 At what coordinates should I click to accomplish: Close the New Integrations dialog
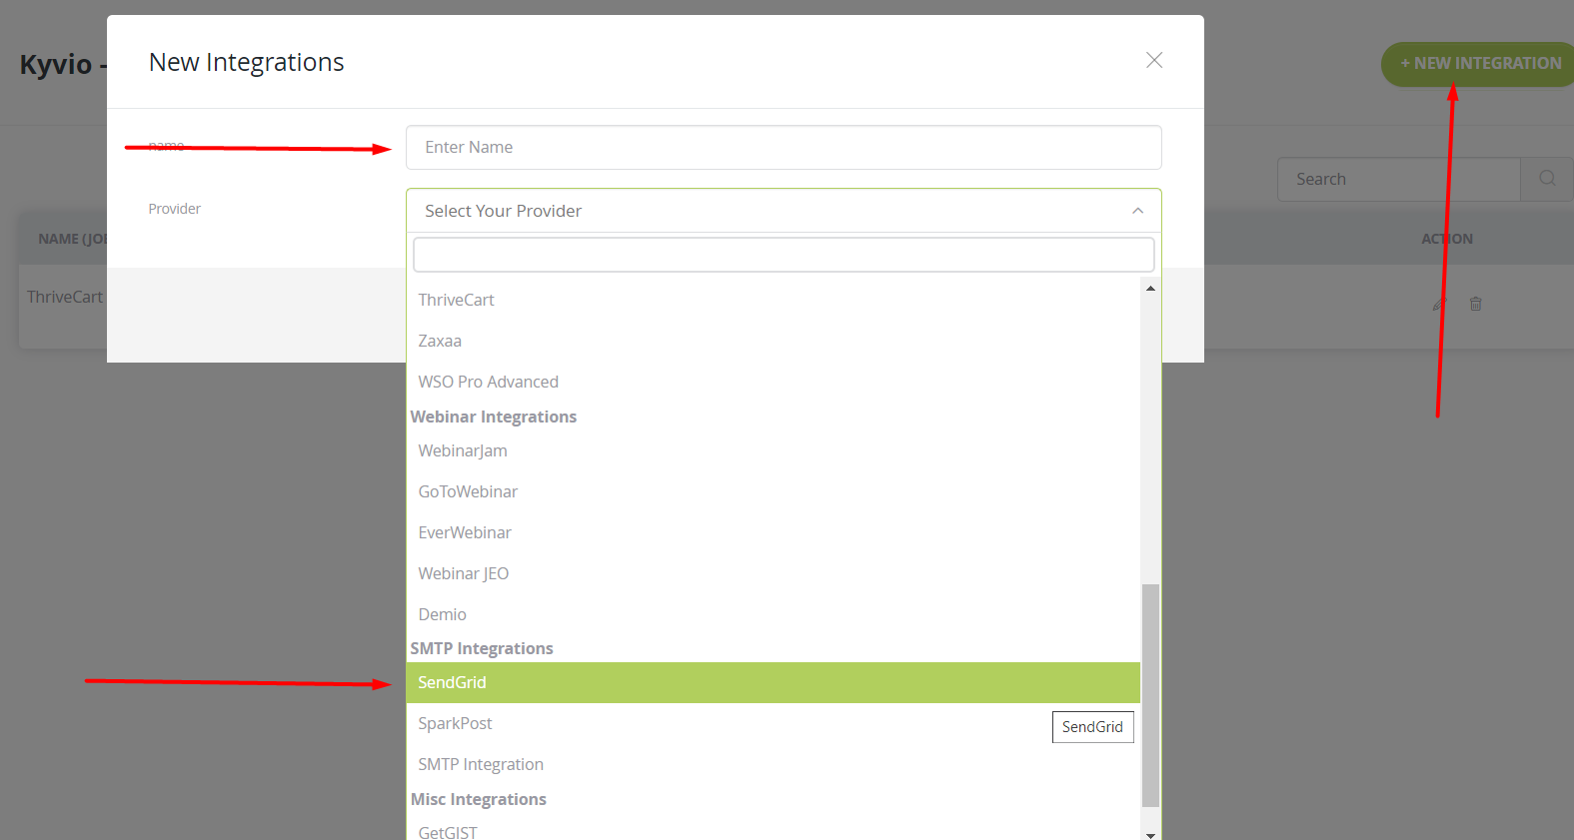[x=1154, y=61]
